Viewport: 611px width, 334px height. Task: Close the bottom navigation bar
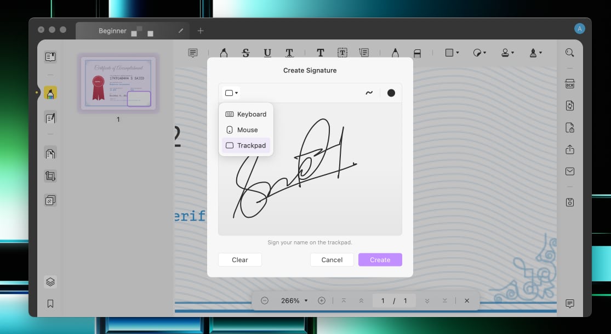[x=467, y=301]
